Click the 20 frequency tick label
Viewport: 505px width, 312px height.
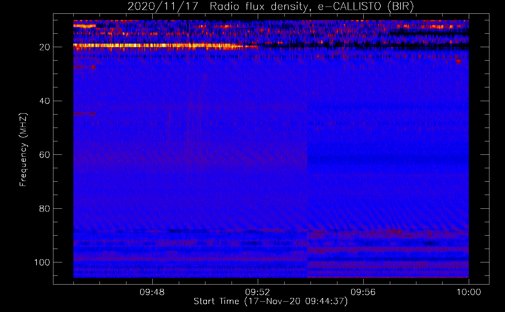pyautogui.click(x=45, y=47)
